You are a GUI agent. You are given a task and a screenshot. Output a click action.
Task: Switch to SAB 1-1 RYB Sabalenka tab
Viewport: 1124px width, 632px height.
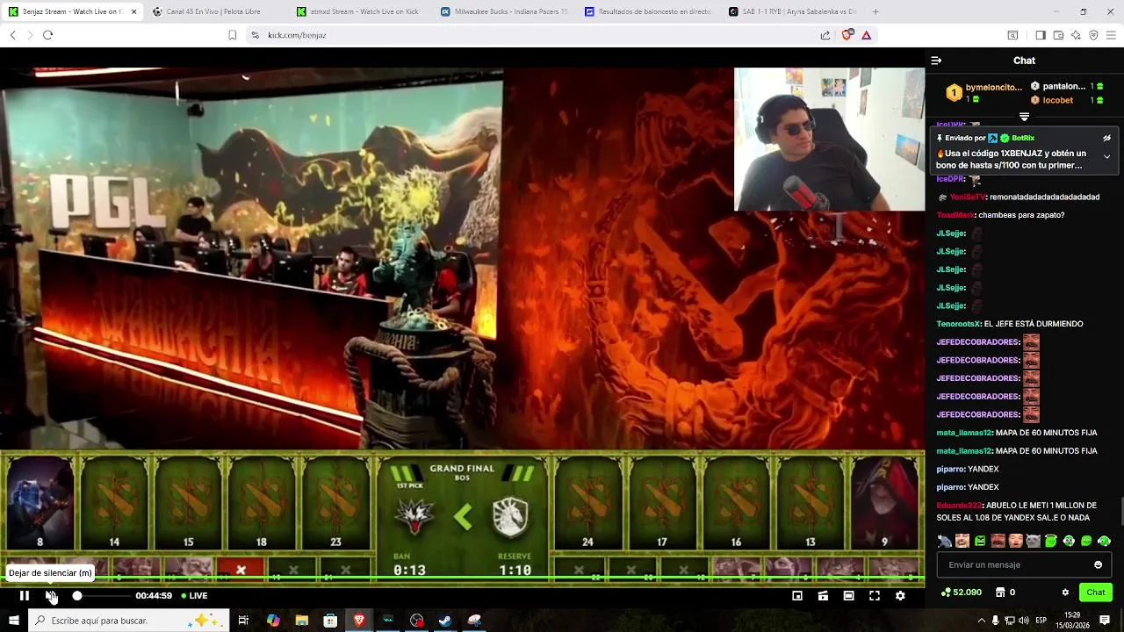790,11
